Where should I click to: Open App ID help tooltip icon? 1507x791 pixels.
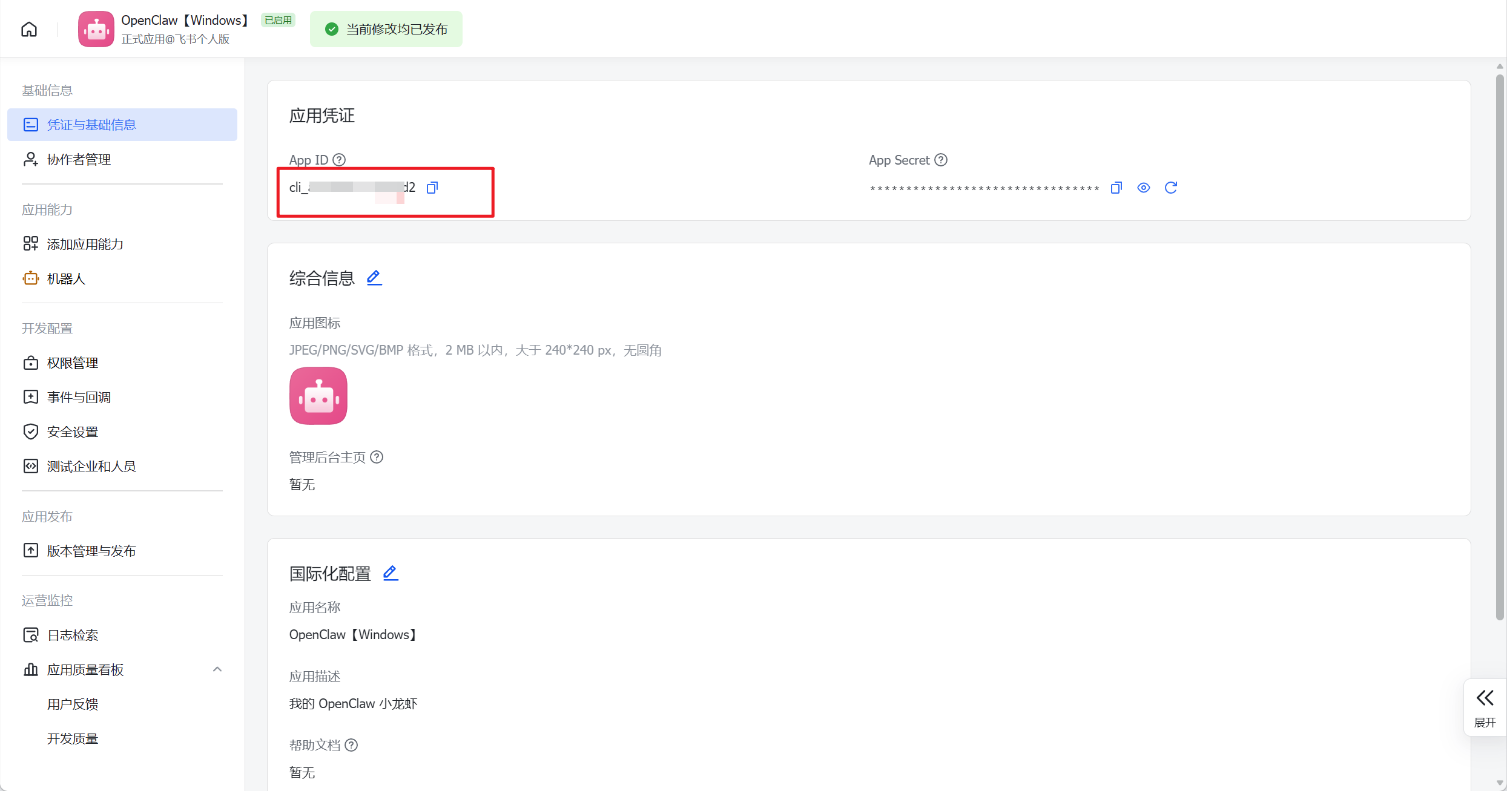pos(340,160)
